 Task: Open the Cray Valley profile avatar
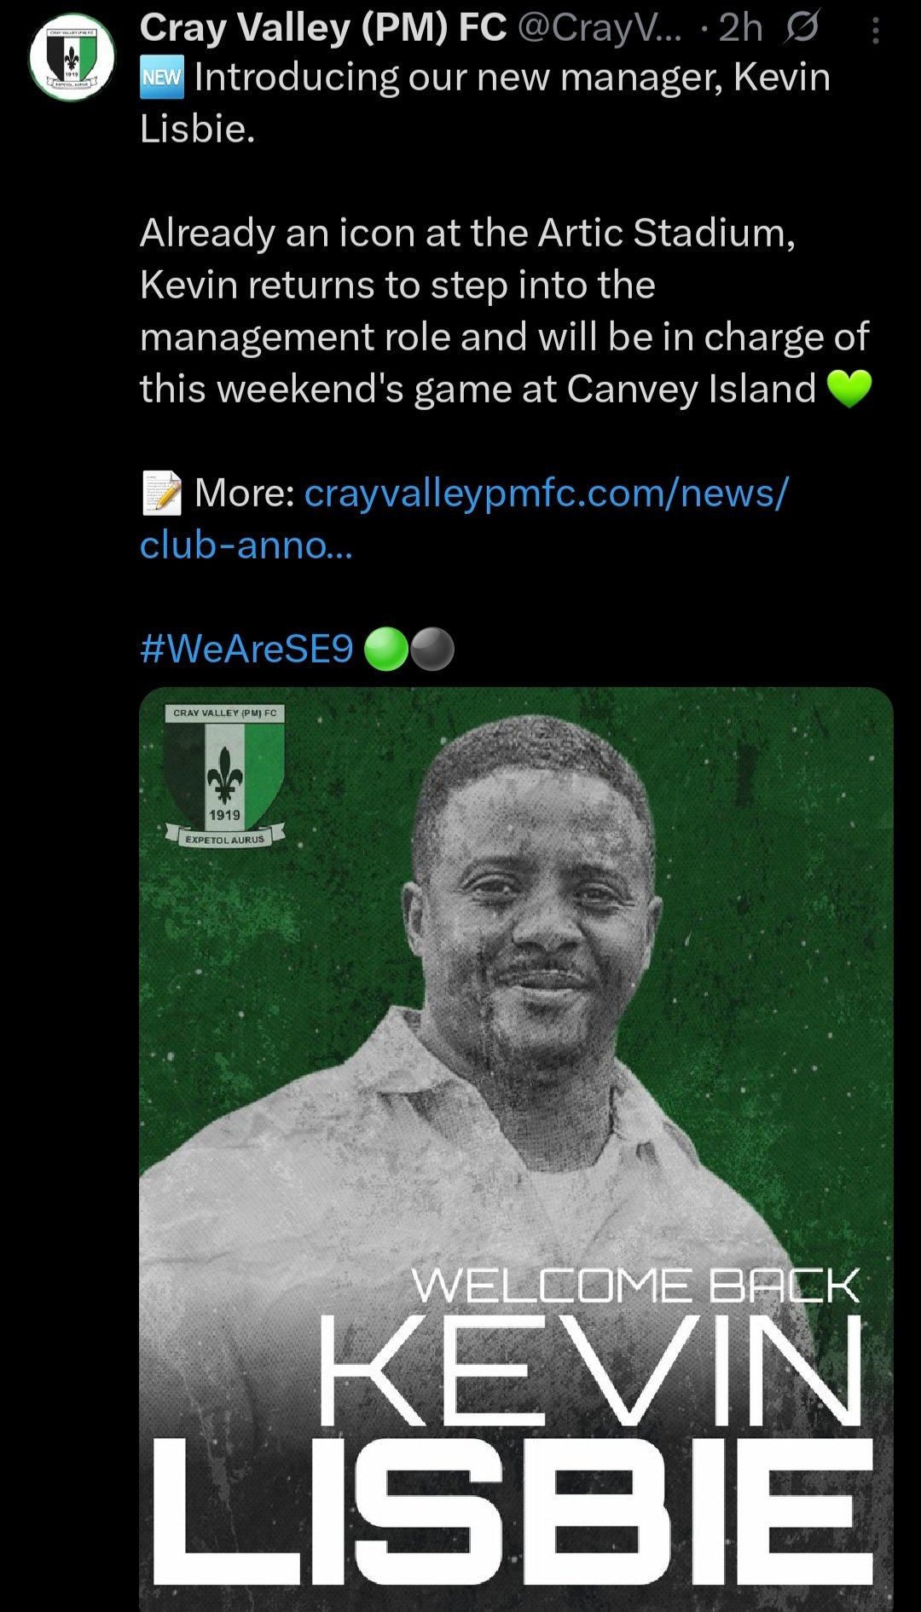point(72,58)
